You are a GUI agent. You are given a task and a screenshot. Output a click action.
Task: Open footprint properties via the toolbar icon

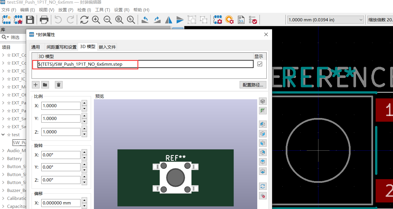(x=217, y=20)
